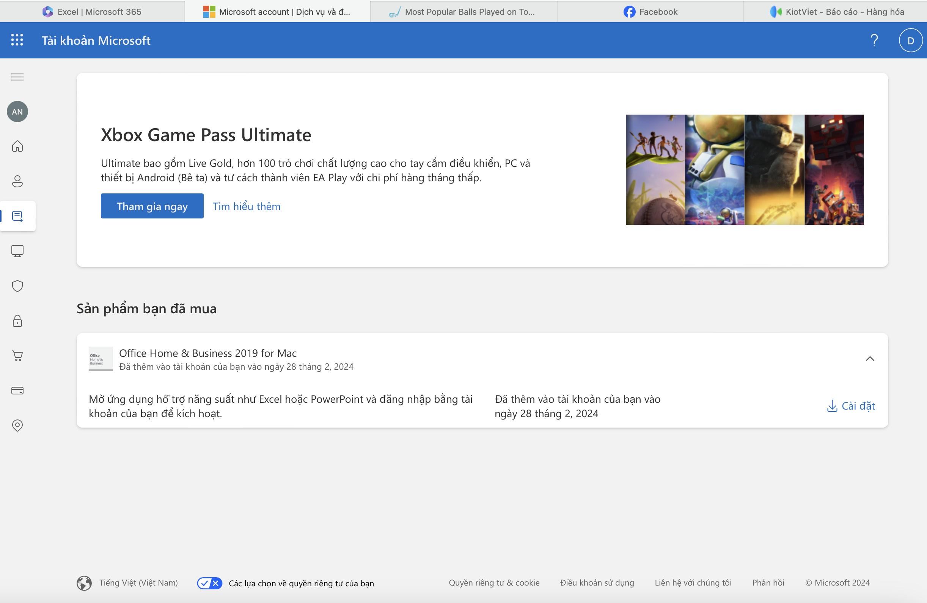
Task: Change language Tiếng Việt (Việt Nam)
Action: point(138,583)
